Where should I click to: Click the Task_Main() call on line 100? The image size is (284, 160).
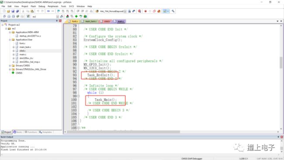point(106,100)
